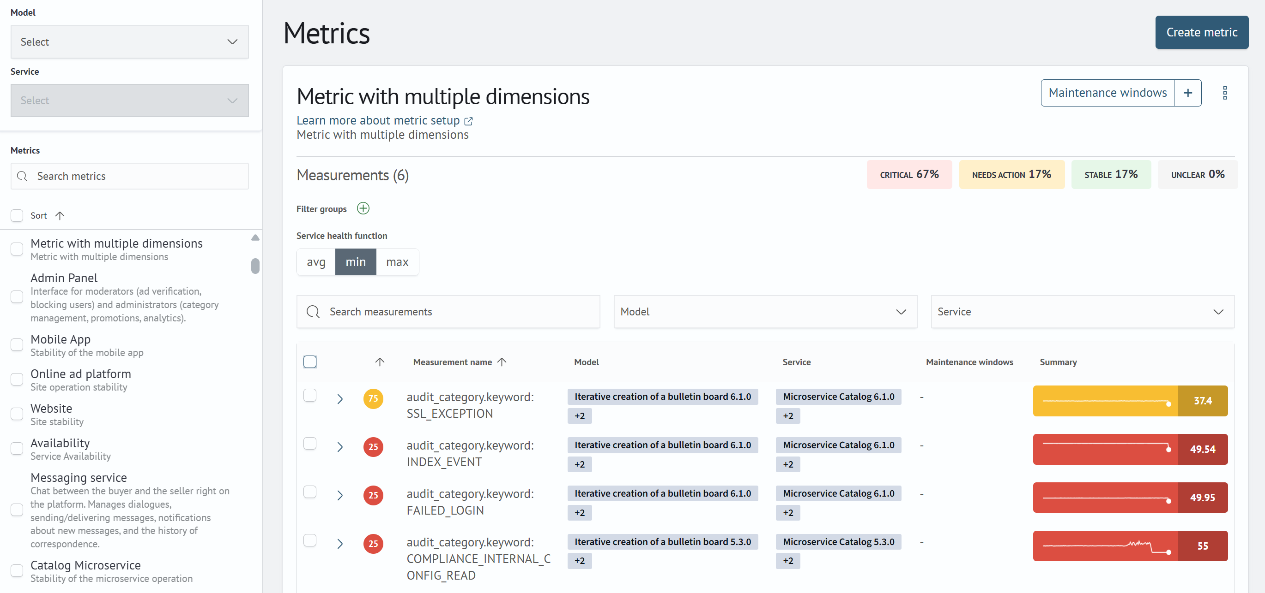Filter by the STABLE 17% status

(1111, 175)
